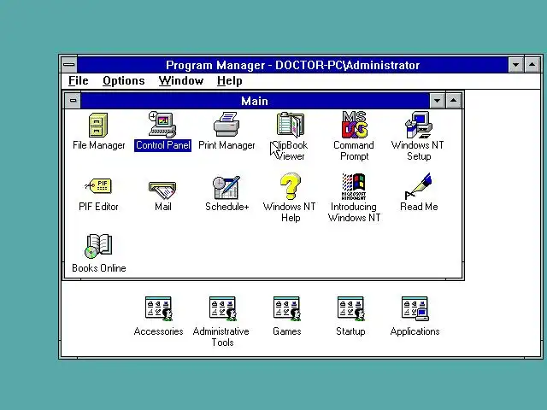The height and width of the screenshot is (410, 547).
Task: Click the "Schedule+" label text
Action: [226, 207]
